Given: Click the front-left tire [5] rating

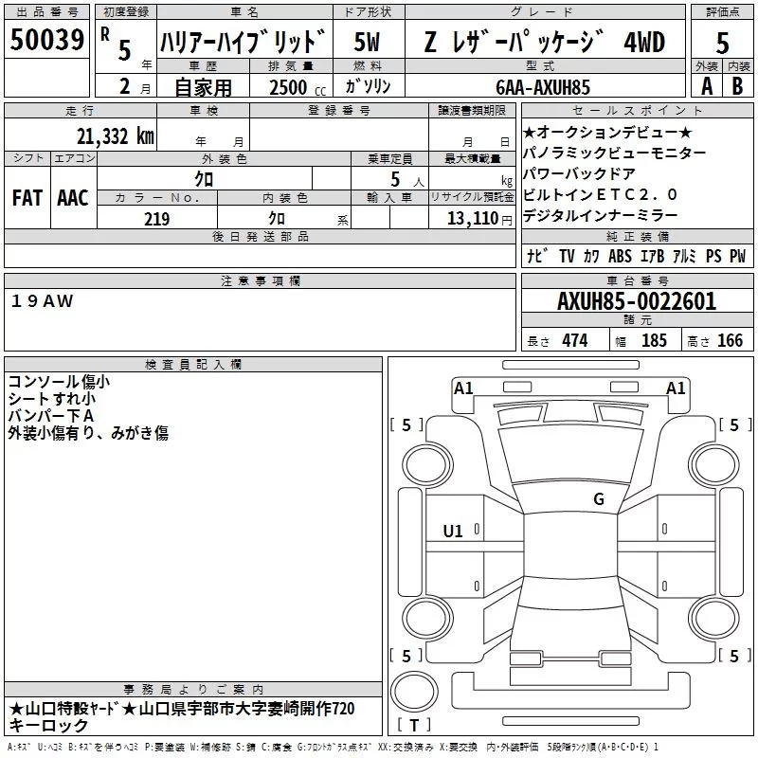Looking at the screenshot, I should [x=406, y=425].
